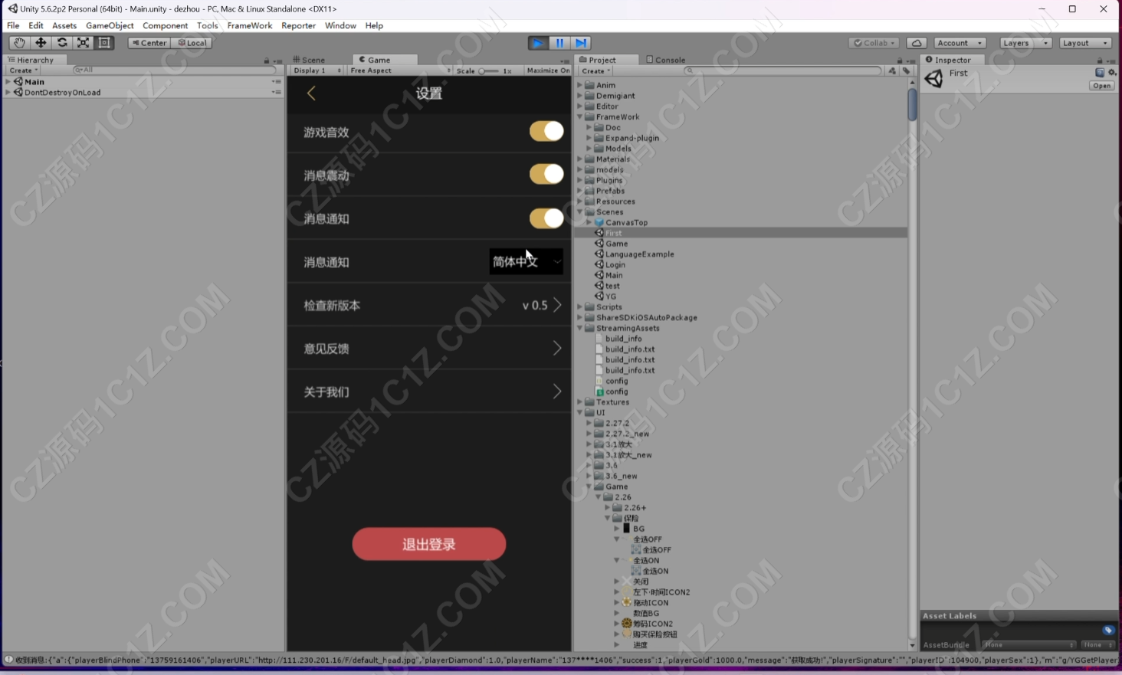Click the Scale slider in Game view
Viewport: 1122px width, 675px height.
pyautogui.click(x=488, y=70)
